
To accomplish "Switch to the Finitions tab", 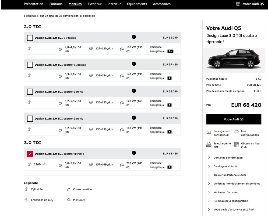I will (x=56, y=4).
